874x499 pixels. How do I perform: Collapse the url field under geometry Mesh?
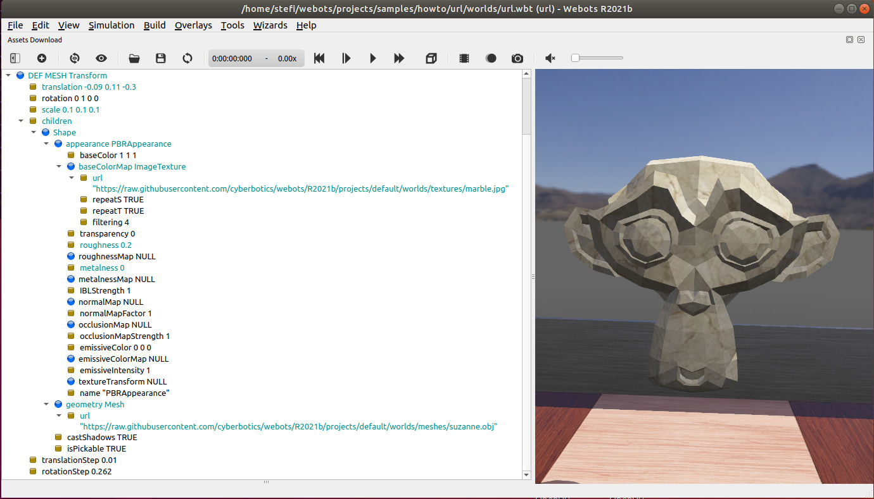59,416
